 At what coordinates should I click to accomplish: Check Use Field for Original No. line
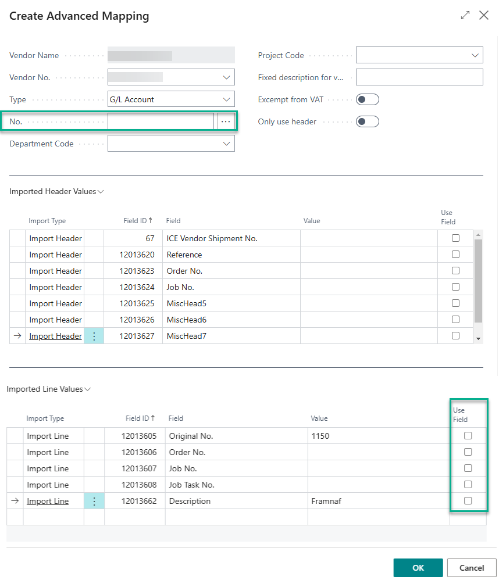pos(468,436)
